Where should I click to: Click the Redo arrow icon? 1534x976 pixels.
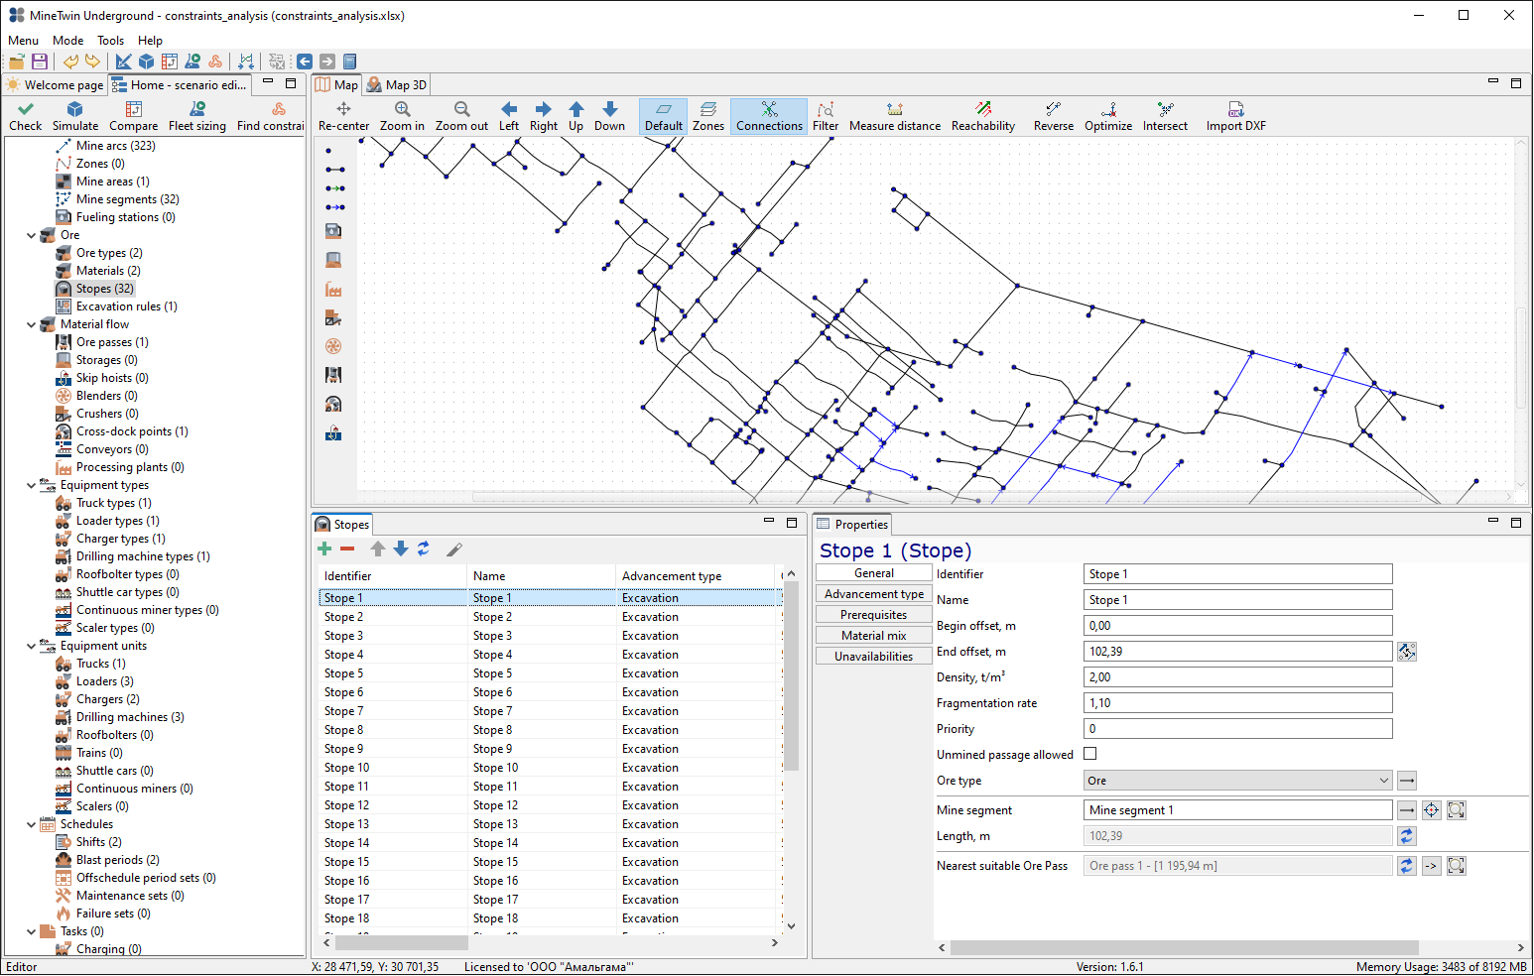tap(92, 61)
